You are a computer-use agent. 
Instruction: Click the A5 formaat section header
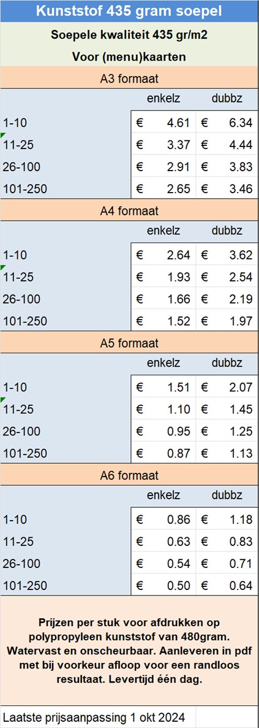click(129, 343)
